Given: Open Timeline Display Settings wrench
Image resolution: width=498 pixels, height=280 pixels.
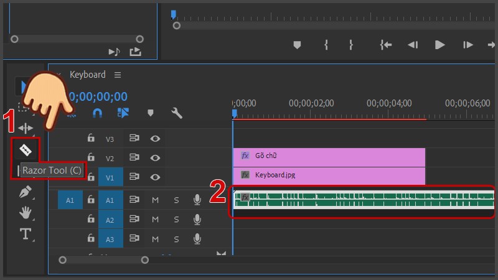Looking at the screenshot, I should [x=177, y=113].
